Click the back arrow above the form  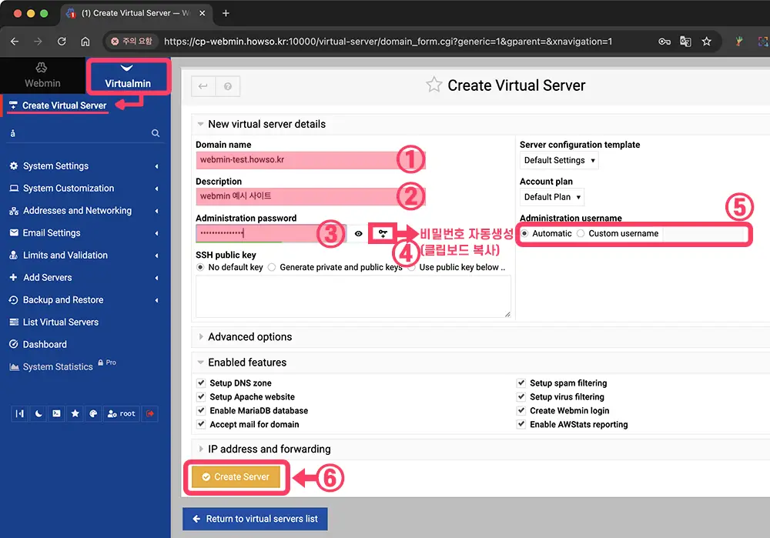point(203,86)
